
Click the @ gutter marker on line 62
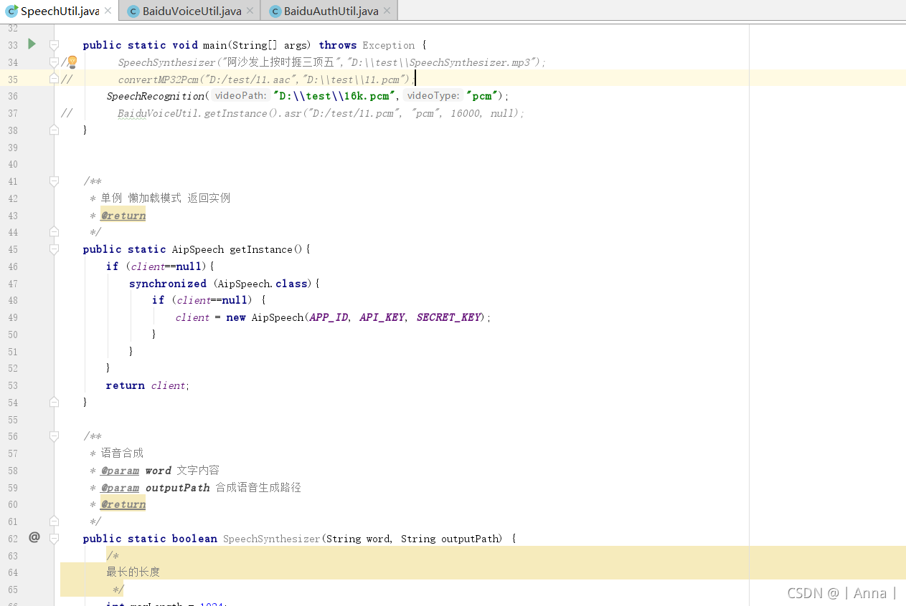pyautogui.click(x=34, y=537)
